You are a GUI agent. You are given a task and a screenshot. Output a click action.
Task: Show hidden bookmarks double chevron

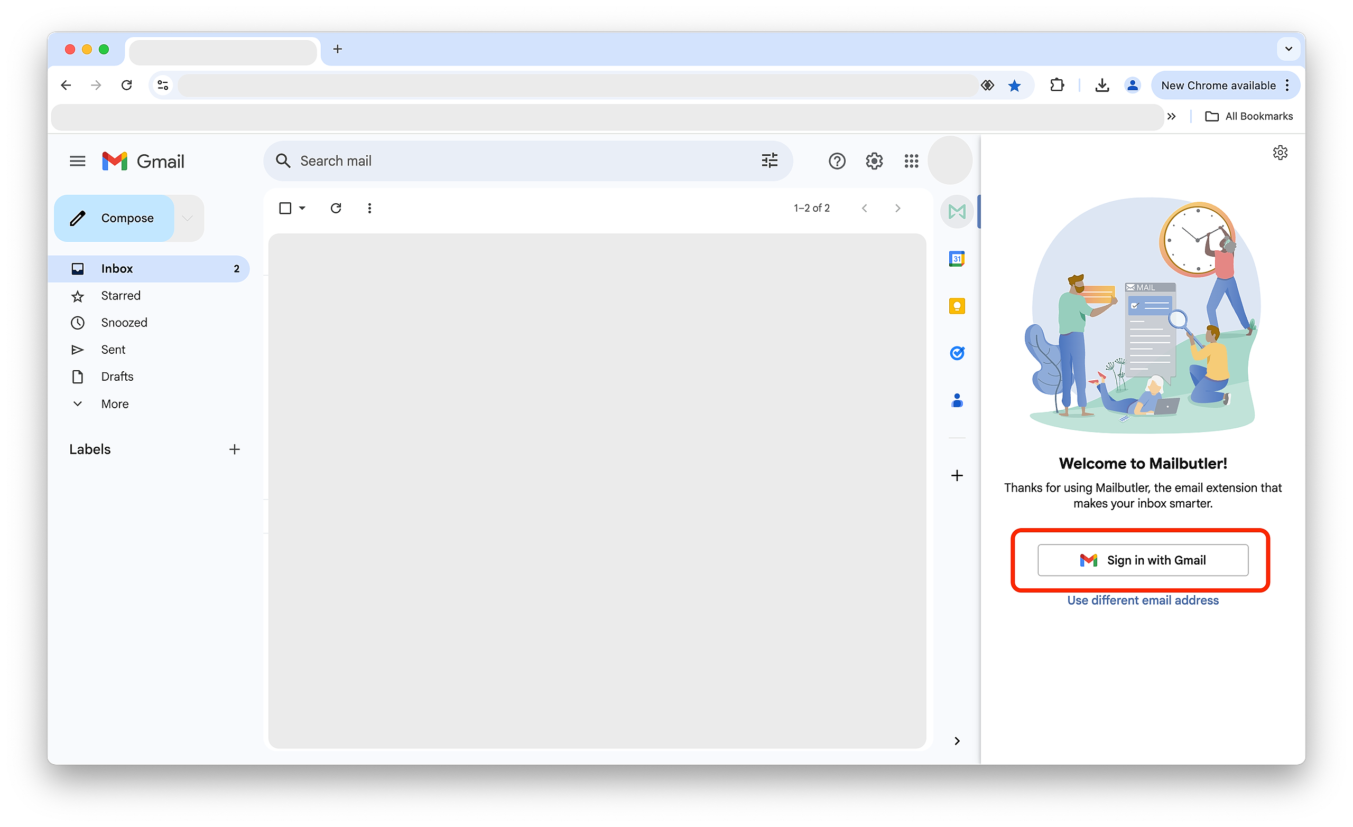tap(1171, 116)
